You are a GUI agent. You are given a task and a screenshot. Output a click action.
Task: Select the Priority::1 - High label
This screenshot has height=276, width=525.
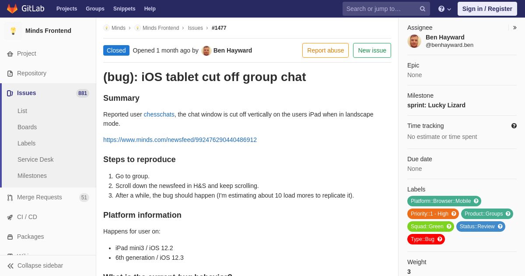[x=429, y=214]
